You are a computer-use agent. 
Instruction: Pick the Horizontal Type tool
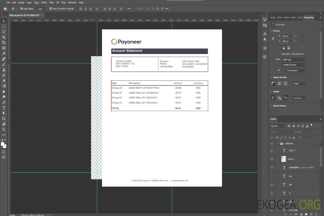pos(4,108)
